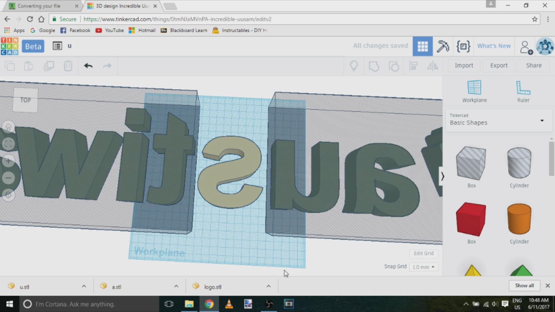This screenshot has height=312, width=555.
Task: Switch to the 3D grid design view
Action: (422, 46)
